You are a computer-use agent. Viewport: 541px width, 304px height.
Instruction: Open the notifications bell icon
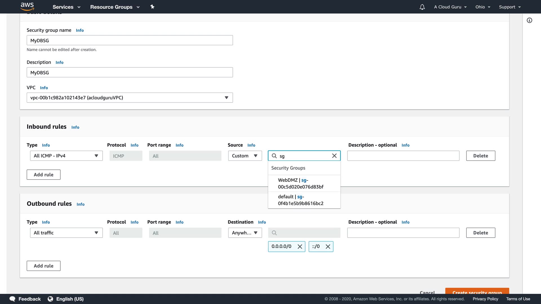[x=422, y=7]
